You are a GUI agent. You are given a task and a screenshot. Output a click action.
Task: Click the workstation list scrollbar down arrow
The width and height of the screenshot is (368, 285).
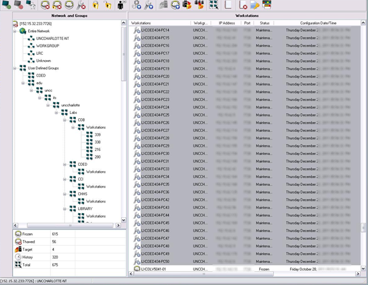363,269
